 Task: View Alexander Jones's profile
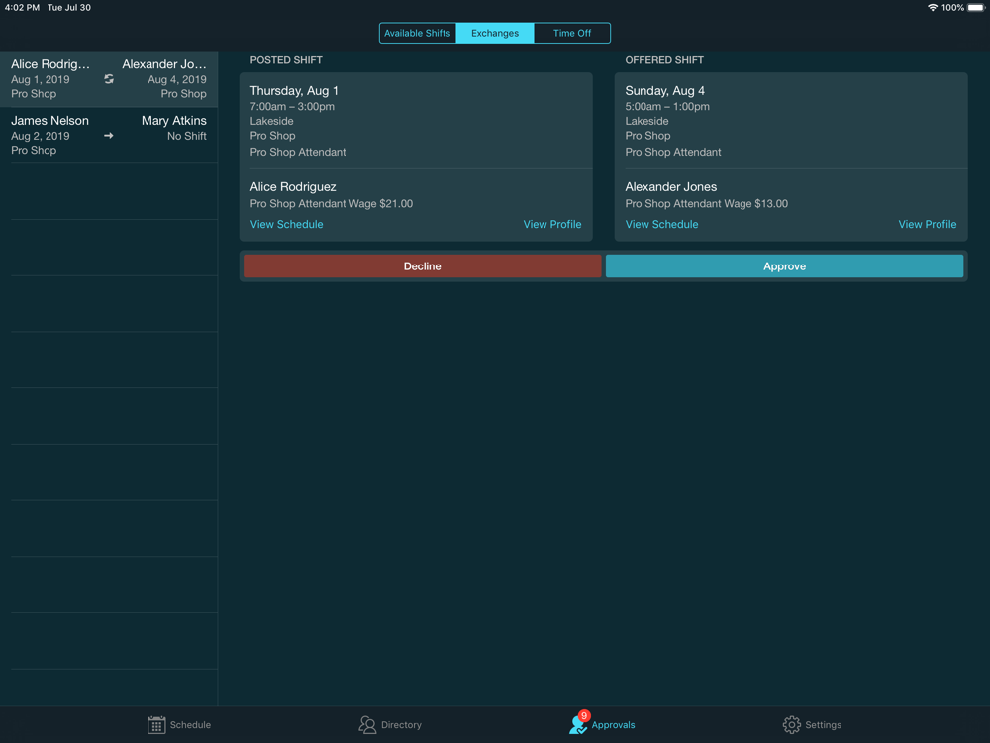(928, 224)
